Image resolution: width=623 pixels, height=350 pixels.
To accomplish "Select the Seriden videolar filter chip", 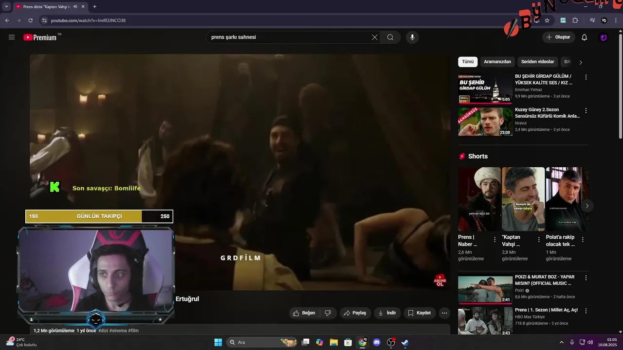I will coord(537,62).
